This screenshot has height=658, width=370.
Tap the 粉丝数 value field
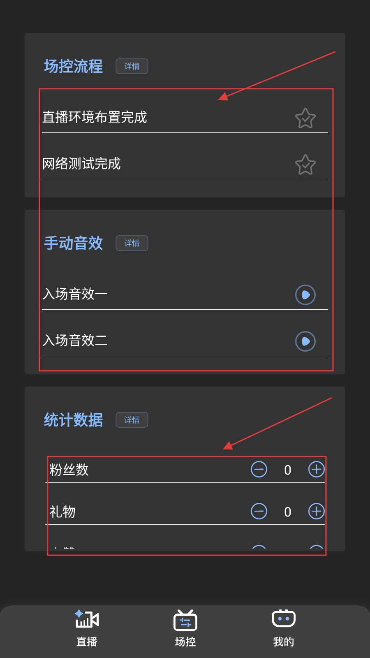(x=288, y=470)
